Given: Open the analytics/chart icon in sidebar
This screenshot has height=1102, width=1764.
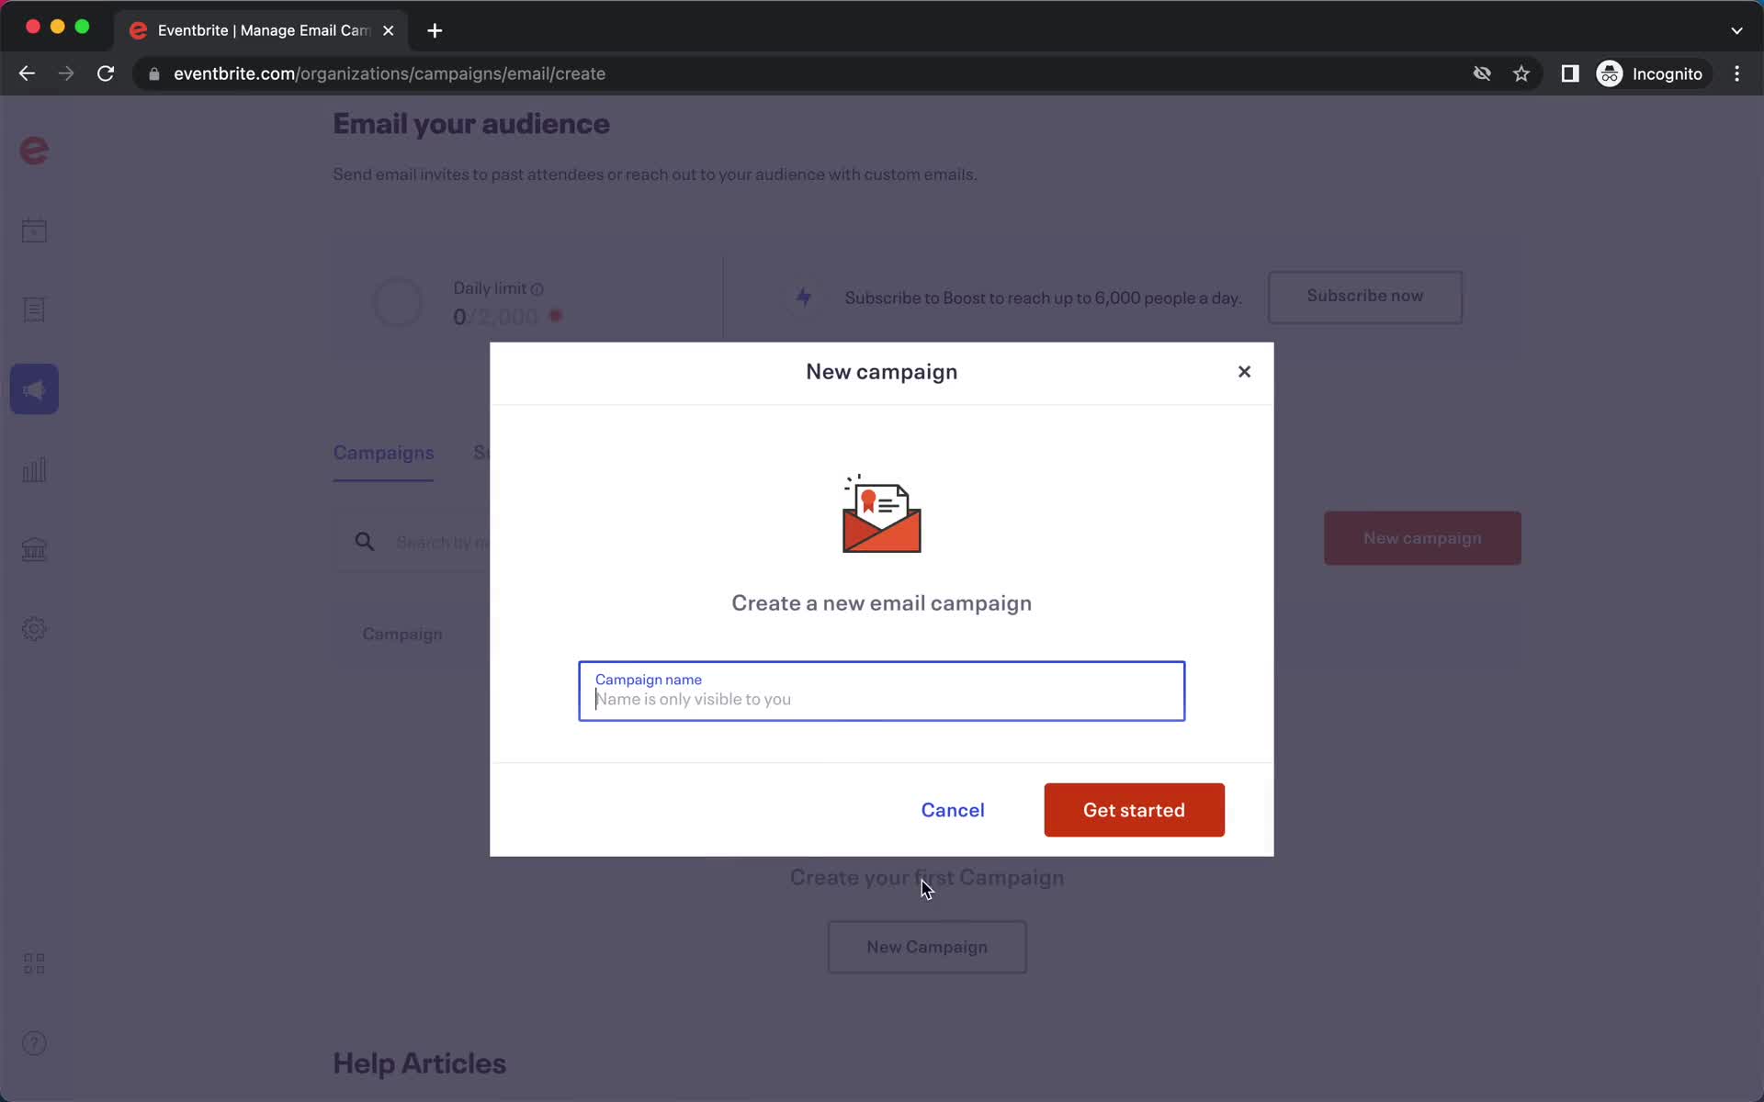Looking at the screenshot, I should tap(34, 470).
